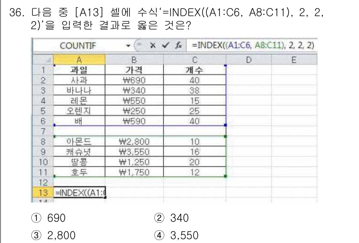Click the count cell 16

point(195,152)
